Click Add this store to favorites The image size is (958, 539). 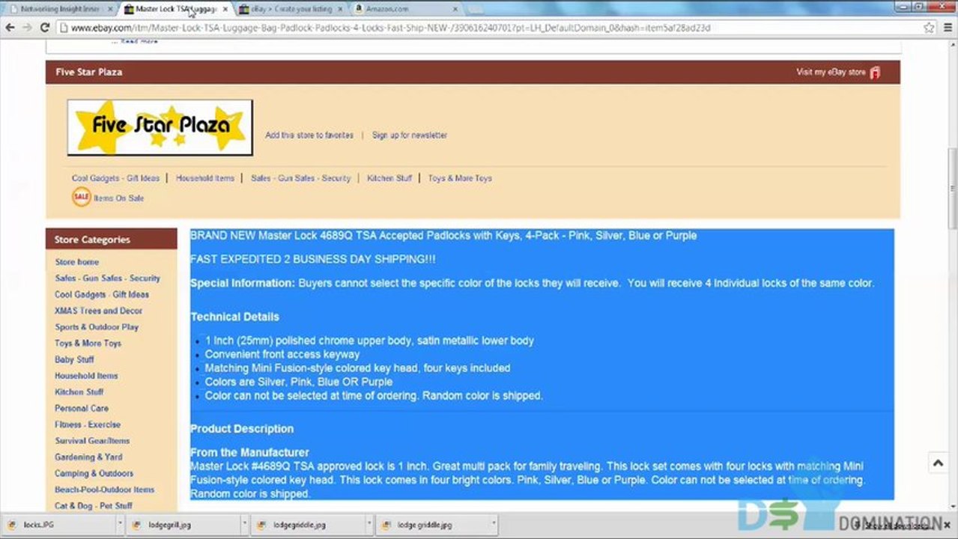point(309,135)
